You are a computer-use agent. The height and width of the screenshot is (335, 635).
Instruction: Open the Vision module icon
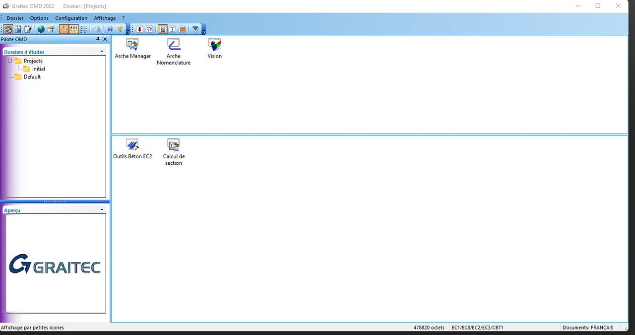click(214, 49)
